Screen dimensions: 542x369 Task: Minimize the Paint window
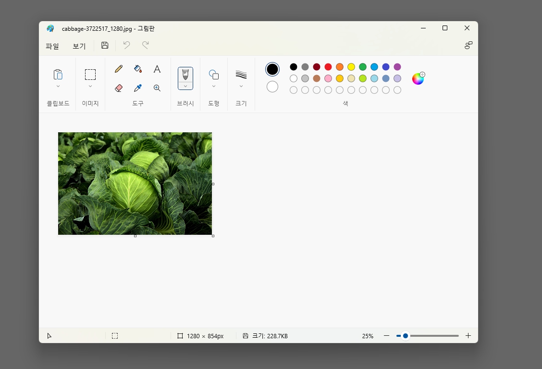pos(423,28)
